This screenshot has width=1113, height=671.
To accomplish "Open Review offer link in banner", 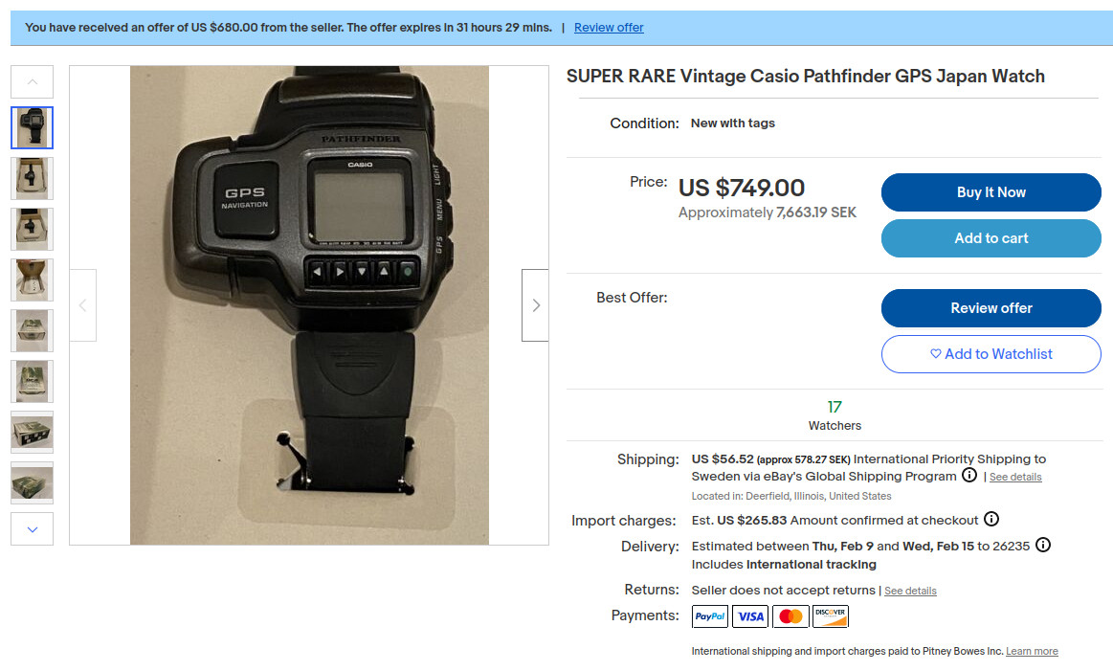I will click(609, 28).
